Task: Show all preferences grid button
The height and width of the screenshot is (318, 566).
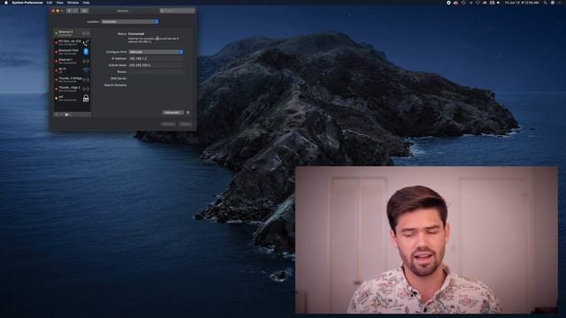Action: tap(84, 11)
